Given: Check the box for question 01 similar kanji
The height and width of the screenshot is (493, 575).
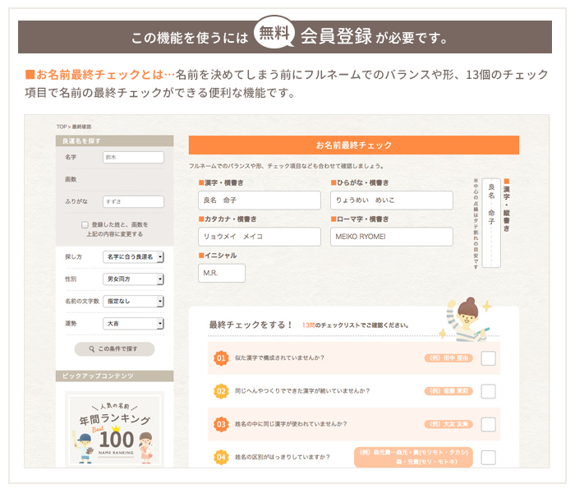Looking at the screenshot, I should pos(488,358).
